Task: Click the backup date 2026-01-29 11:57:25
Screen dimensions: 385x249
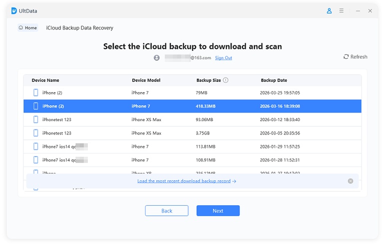Action: coord(280,146)
